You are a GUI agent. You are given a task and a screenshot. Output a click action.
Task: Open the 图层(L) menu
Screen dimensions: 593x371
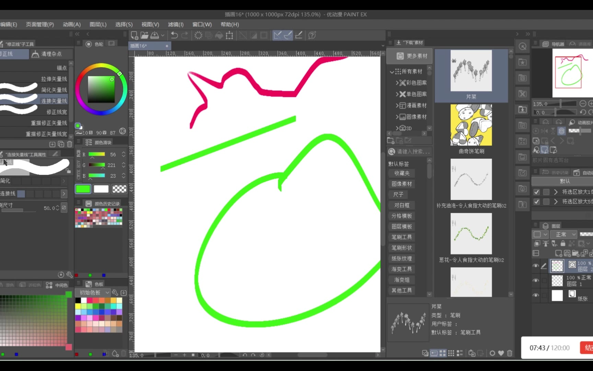point(98,24)
